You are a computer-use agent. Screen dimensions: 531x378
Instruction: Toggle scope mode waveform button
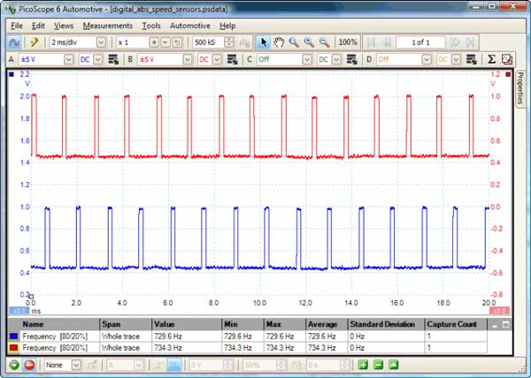(14, 42)
